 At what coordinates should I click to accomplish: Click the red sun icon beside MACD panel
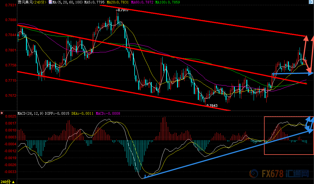coord(2,113)
